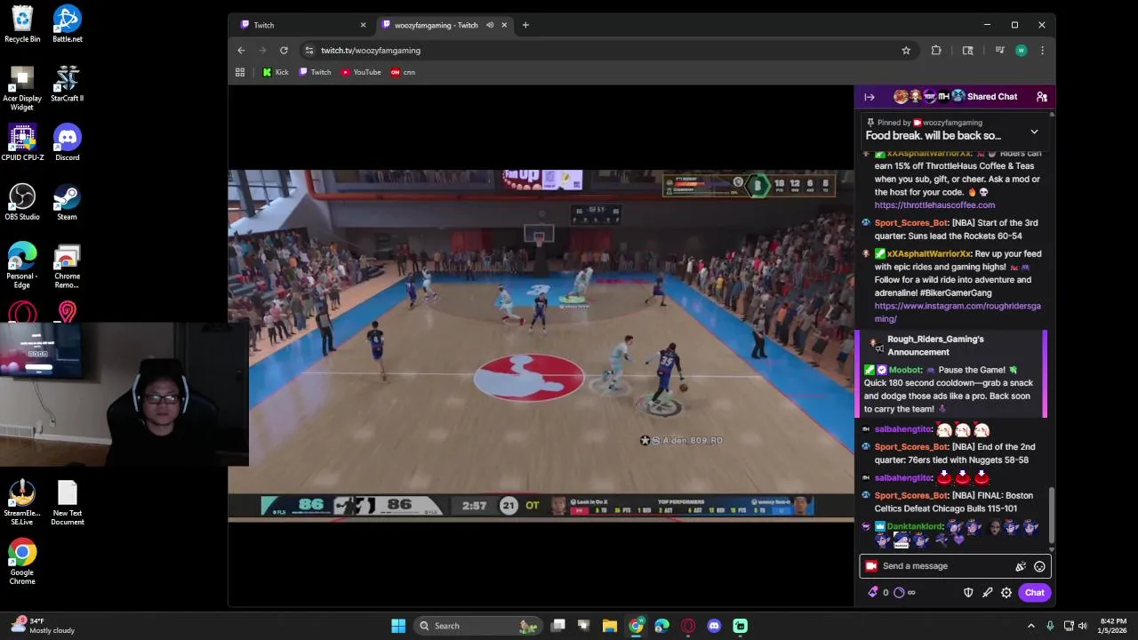This screenshot has width=1138, height=640.
Task: Open Chrome three-dot menu
Action: tap(1042, 51)
